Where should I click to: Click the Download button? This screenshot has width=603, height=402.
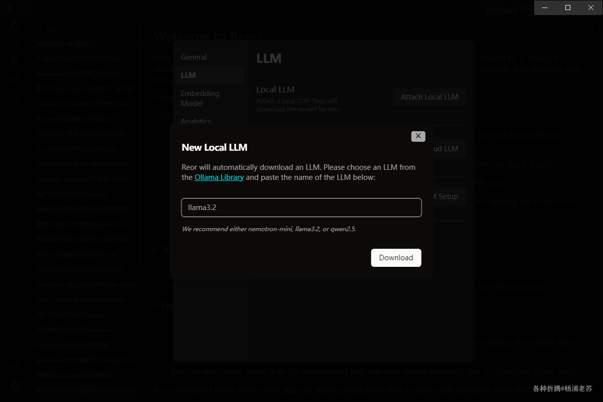396,258
